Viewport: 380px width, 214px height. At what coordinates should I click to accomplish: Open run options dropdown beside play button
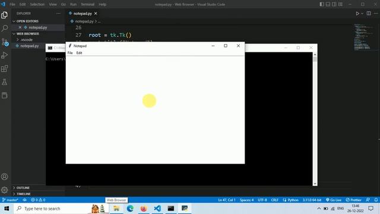click(362, 14)
